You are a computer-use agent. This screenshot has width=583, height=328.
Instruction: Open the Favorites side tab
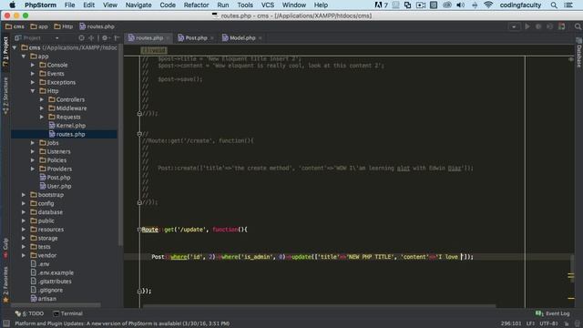[x=5, y=283]
